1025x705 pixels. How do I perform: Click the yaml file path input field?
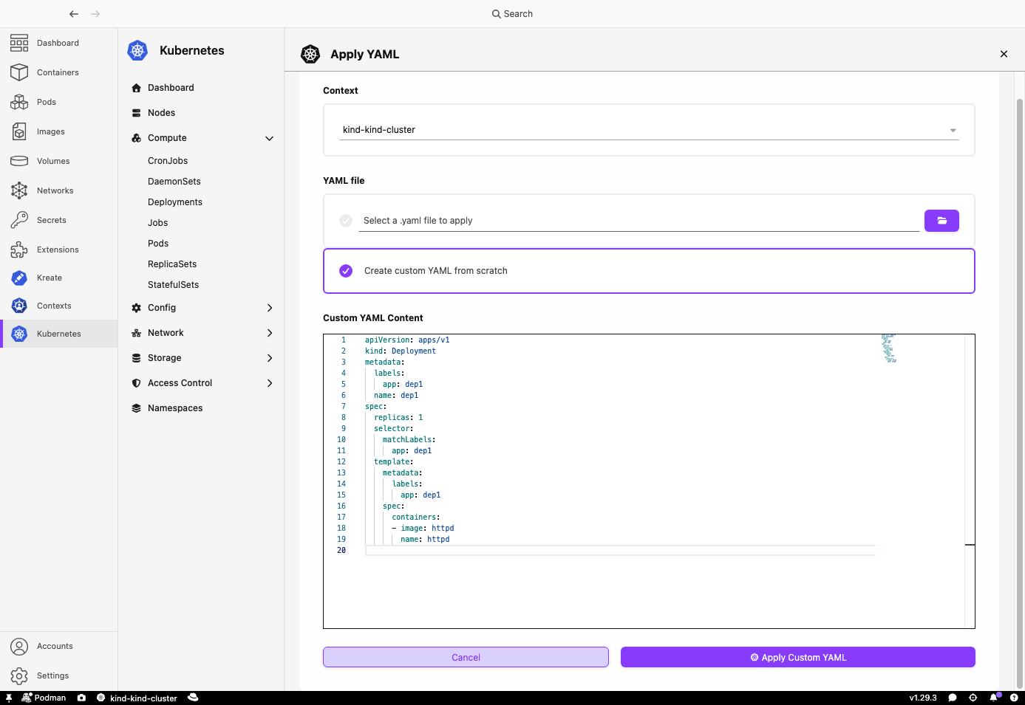[639, 221]
